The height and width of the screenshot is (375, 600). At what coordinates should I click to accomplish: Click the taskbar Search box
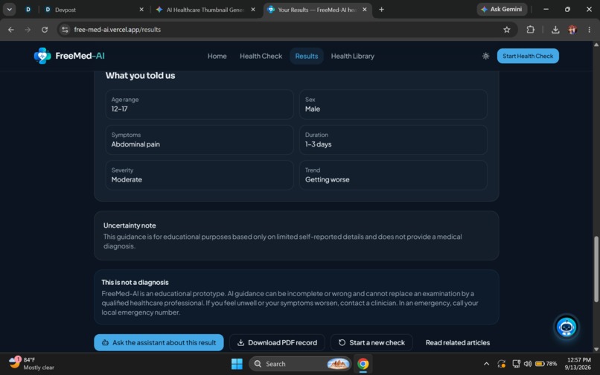[300, 364]
